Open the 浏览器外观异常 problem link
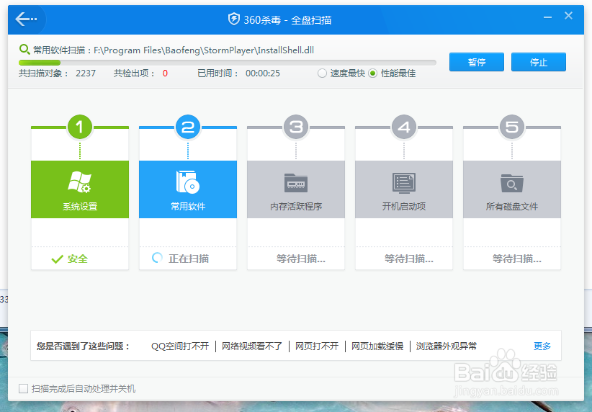592x412 pixels. point(447,346)
